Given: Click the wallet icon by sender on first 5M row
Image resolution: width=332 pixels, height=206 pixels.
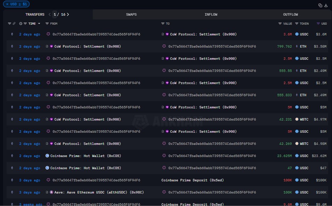Looking at the screenshot, I should (x=48, y=107).
